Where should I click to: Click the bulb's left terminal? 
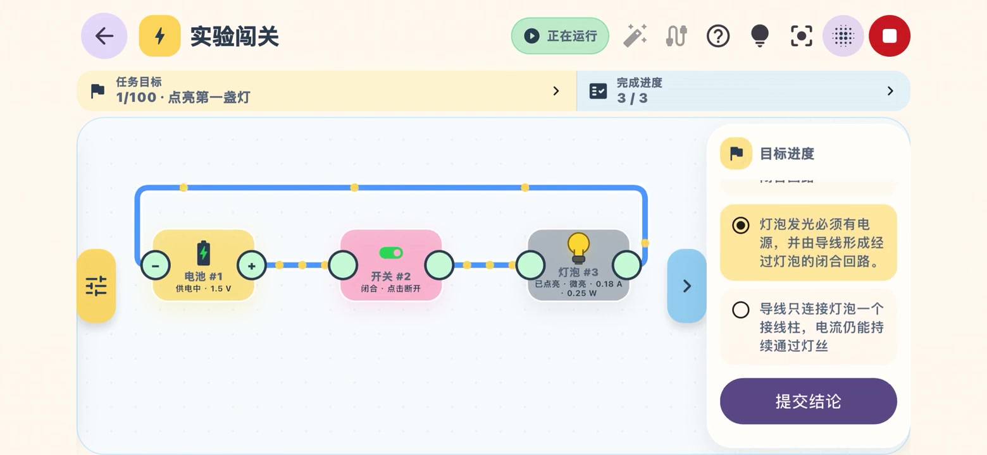click(x=530, y=265)
